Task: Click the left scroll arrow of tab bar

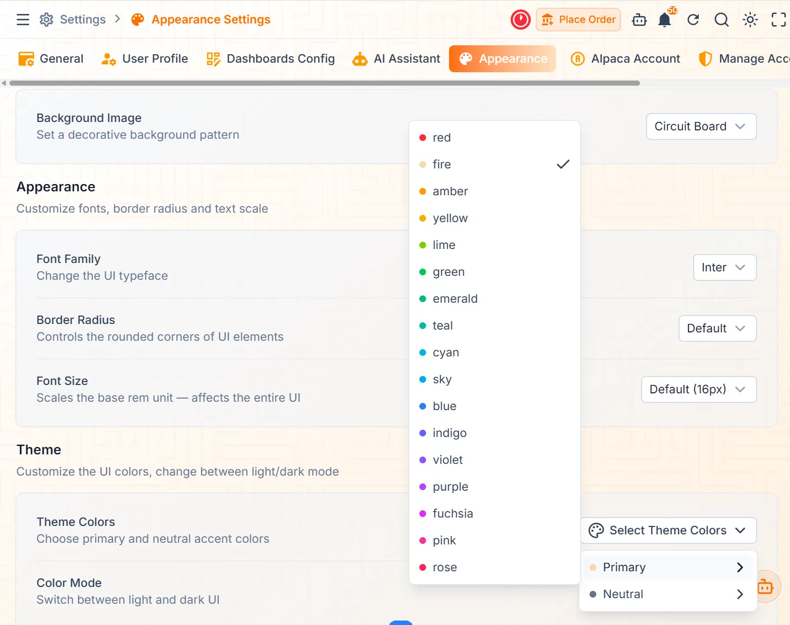Action: [x=4, y=83]
